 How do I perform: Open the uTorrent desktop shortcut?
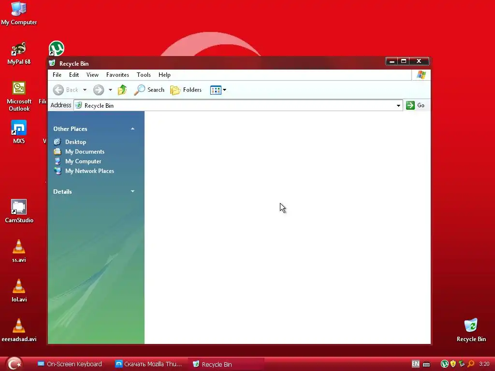click(57, 48)
